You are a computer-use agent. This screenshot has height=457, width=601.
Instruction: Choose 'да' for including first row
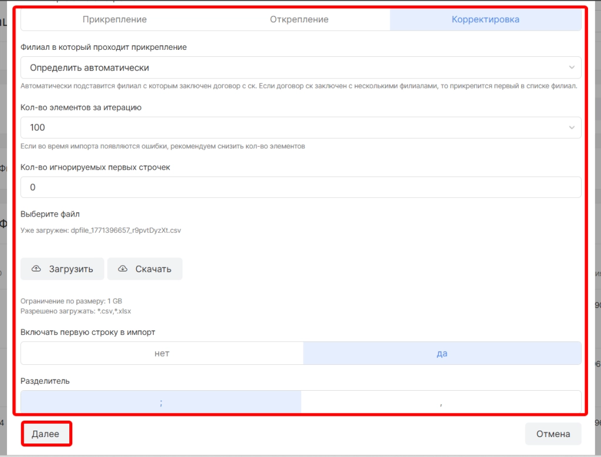click(442, 353)
